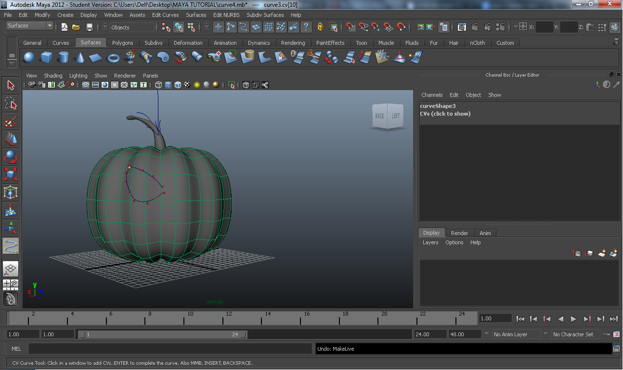Select the Show Manipulator tool
Image resolution: width=623 pixels, height=370 pixels.
[x=11, y=228]
